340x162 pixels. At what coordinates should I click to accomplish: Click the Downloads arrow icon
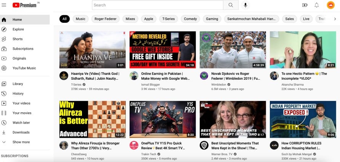4,132
